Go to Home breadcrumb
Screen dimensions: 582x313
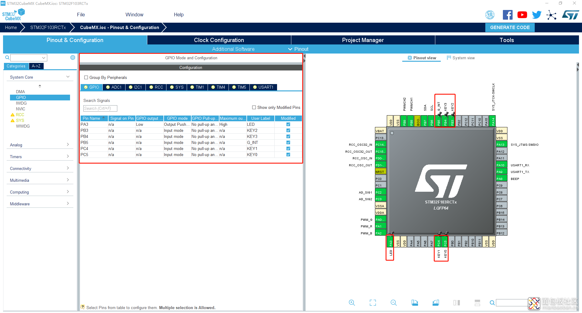click(x=11, y=28)
